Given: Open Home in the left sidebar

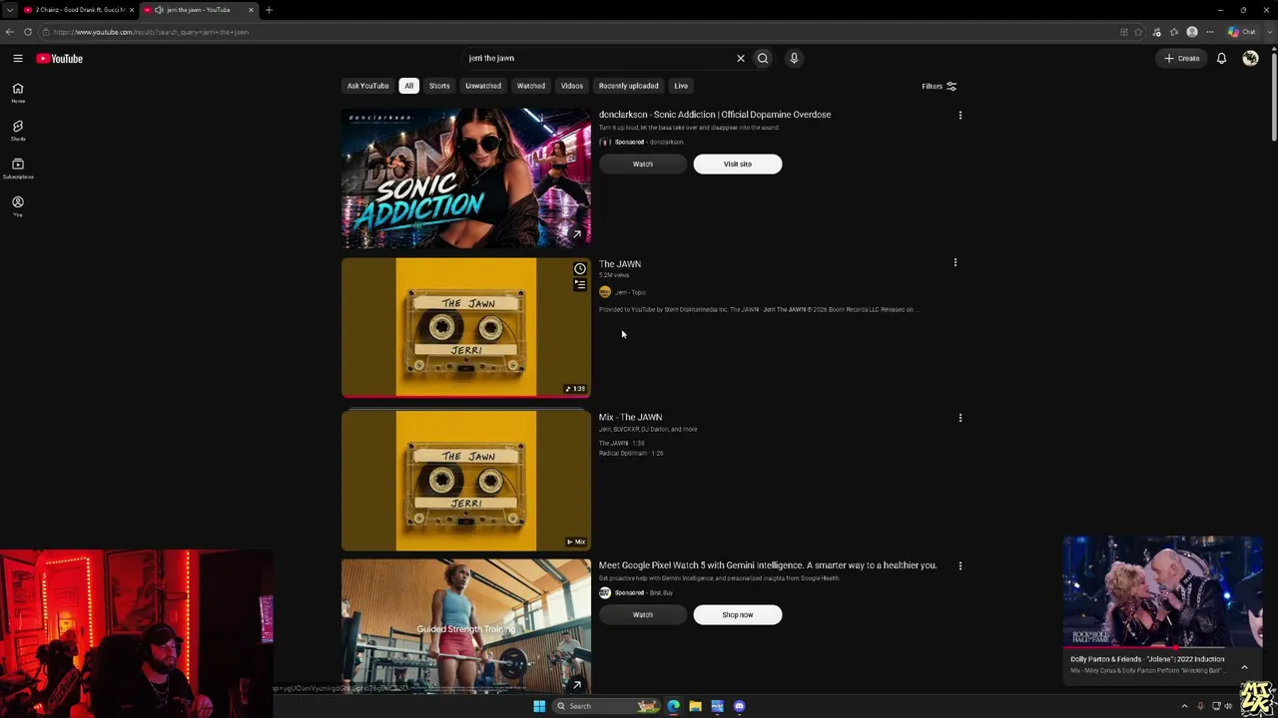Looking at the screenshot, I should pyautogui.click(x=18, y=93).
